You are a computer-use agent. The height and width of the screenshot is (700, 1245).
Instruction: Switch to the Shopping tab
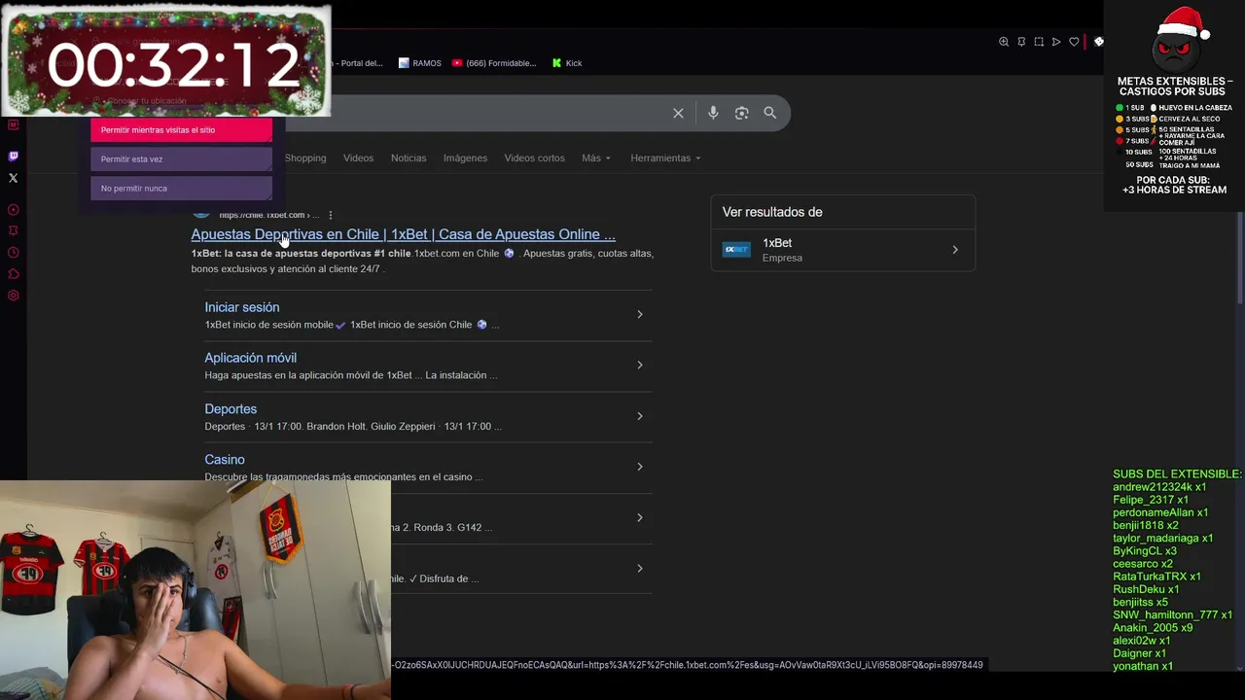click(305, 157)
